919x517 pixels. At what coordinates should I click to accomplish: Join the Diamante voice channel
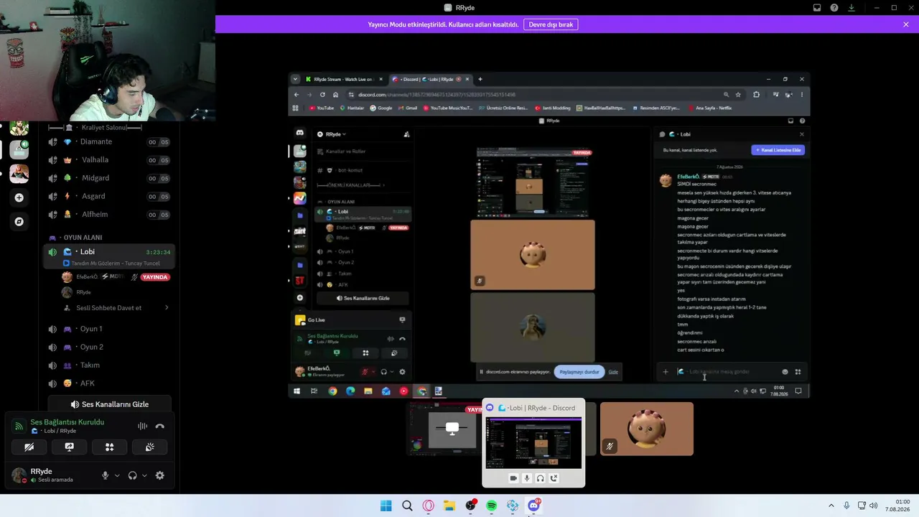coord(109,141)
